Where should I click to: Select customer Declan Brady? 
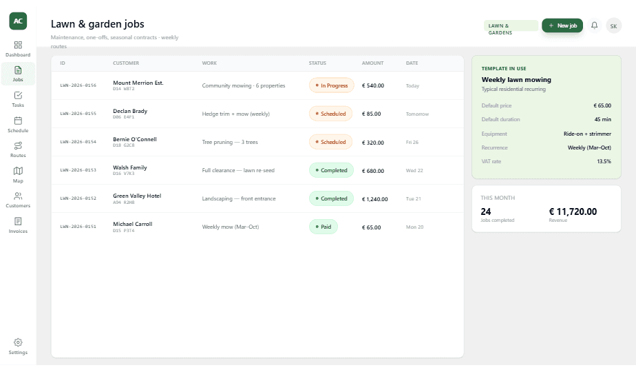click(130, 111)
